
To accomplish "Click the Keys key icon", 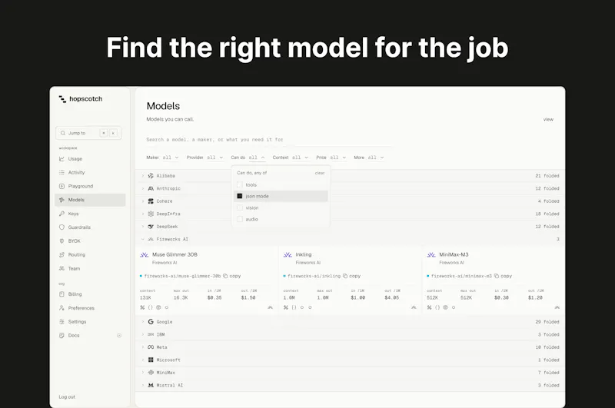I will coord(61,214).
